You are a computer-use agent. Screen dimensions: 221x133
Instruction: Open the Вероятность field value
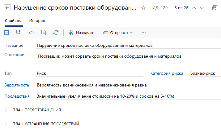pyautogui.click(x=128, y=85)
